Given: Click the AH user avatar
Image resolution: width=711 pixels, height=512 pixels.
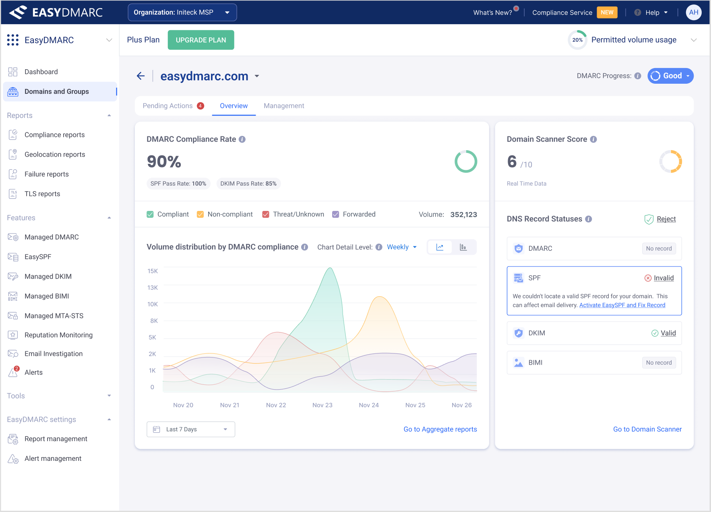Looking at the screenshot, I should [x=693, y=12].
